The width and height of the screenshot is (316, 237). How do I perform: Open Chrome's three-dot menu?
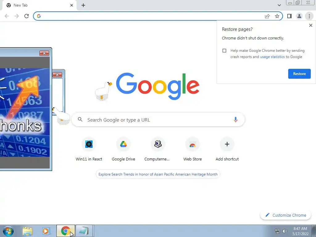click(x=309, y=16)
